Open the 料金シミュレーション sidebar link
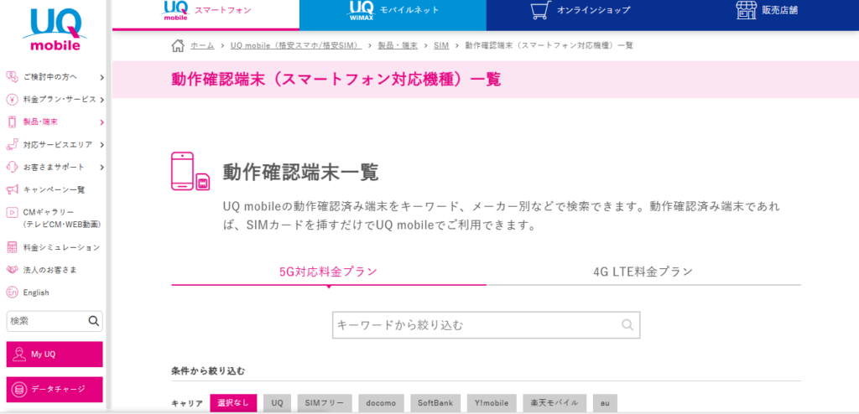Screen dimensions: 859x414 point(61,247)
